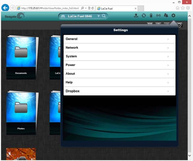
Task: Click the users icon in top toolbar
Action: (x=166, y=16)
